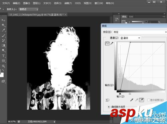Select the Eyedropper tool in toolbox

[3, 30]
